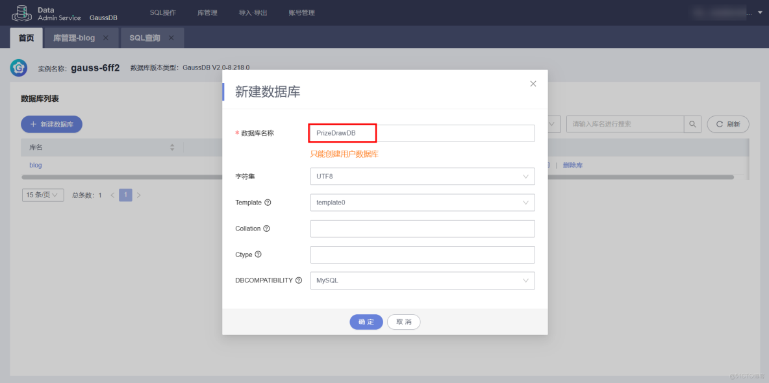The image size is (769, 383).
Task: Open the 账号管理 menu
Action: (301, 12)
